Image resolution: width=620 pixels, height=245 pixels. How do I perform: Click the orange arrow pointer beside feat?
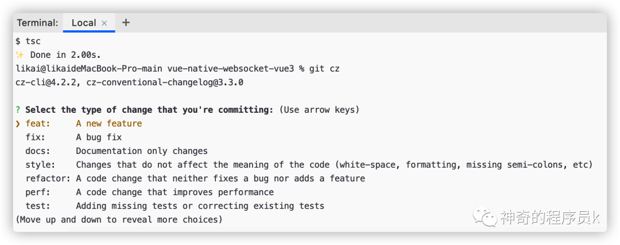[x=18, y=124]
